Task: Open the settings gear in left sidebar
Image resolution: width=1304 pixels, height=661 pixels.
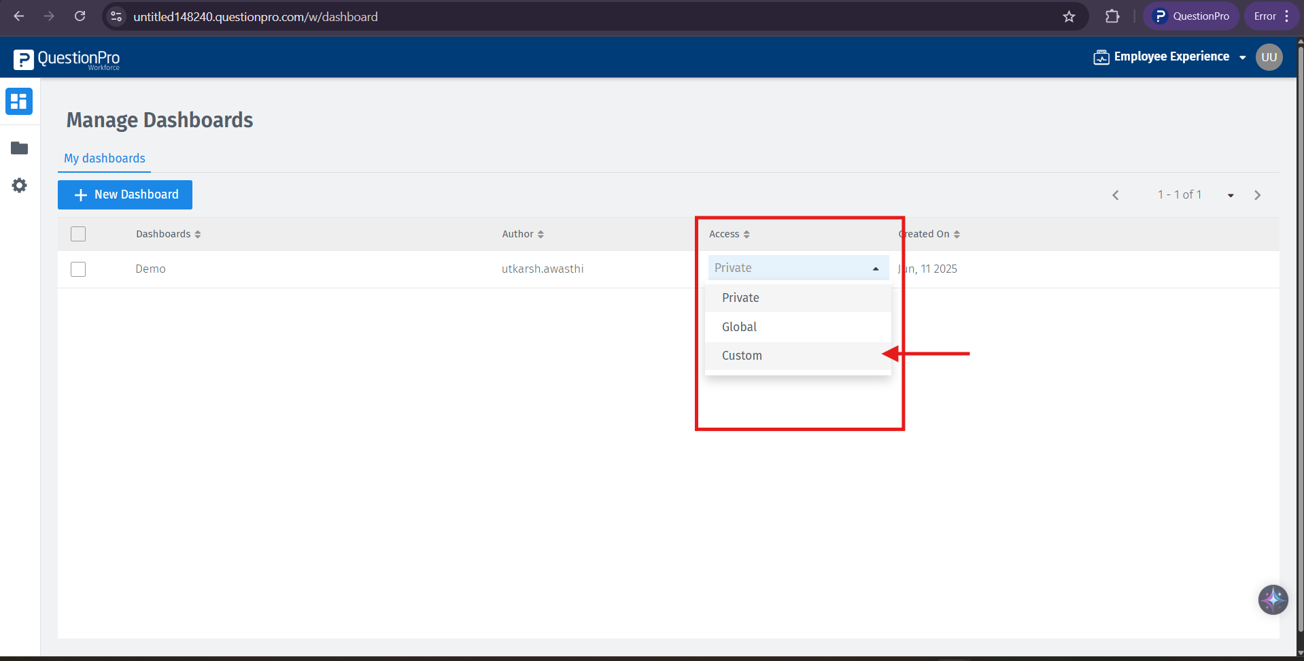Action: 19,185
